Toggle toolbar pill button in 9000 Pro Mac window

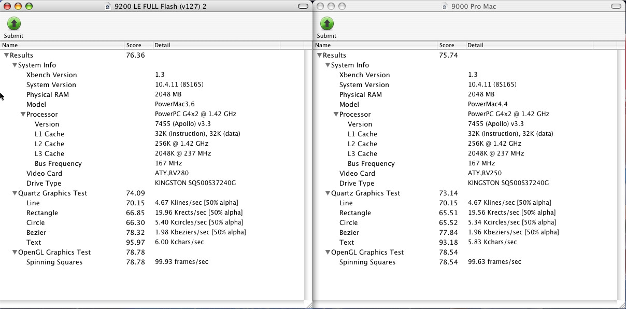pos(616,6)
